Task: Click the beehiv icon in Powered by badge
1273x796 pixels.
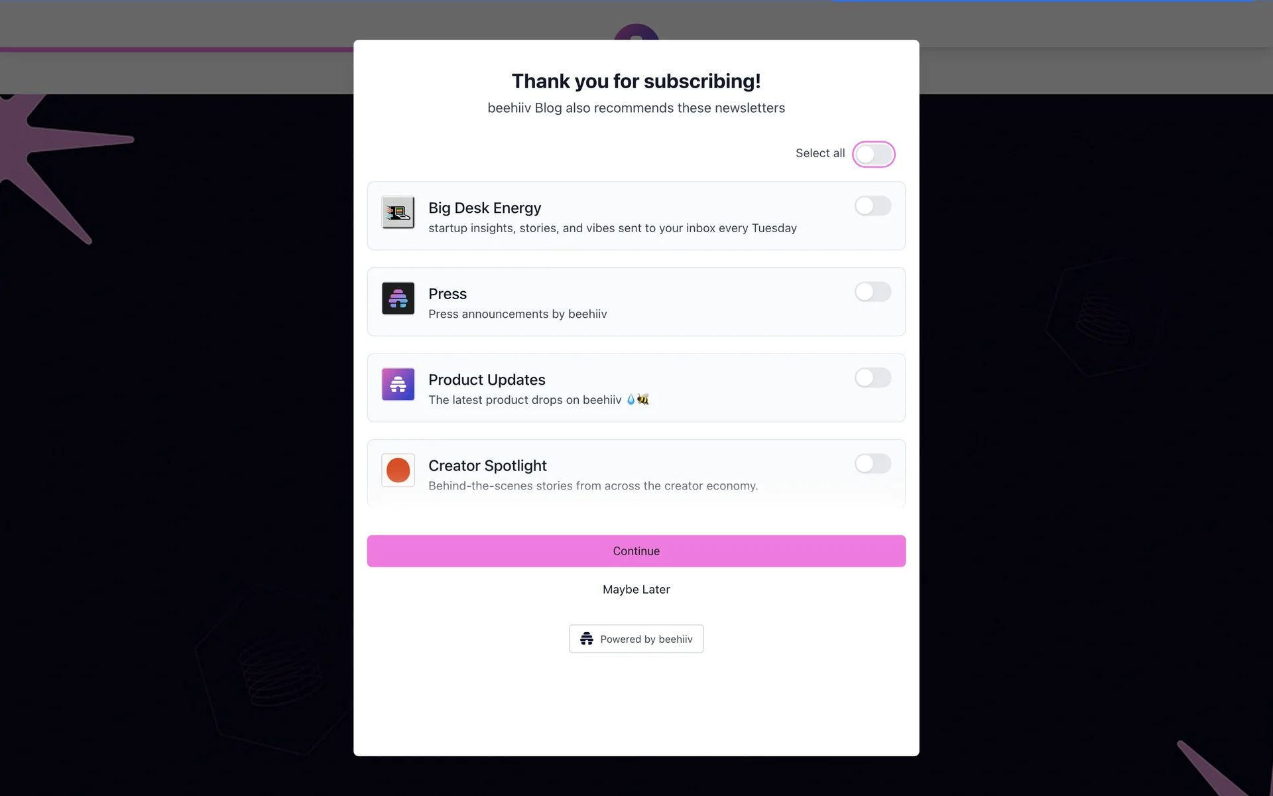Action: click(587, 639)
